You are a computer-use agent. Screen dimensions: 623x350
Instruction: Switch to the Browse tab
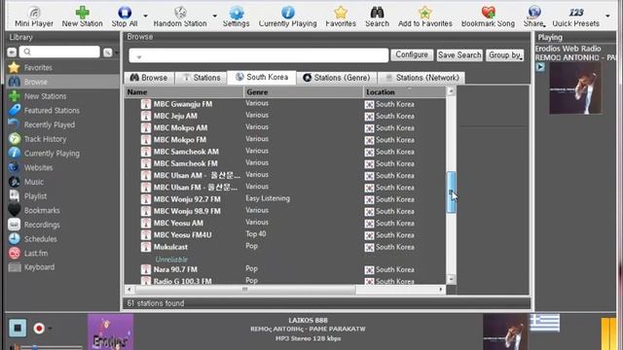(149, 78)
